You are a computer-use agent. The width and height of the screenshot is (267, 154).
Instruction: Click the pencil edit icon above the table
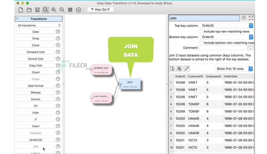(x=187, y=69)
